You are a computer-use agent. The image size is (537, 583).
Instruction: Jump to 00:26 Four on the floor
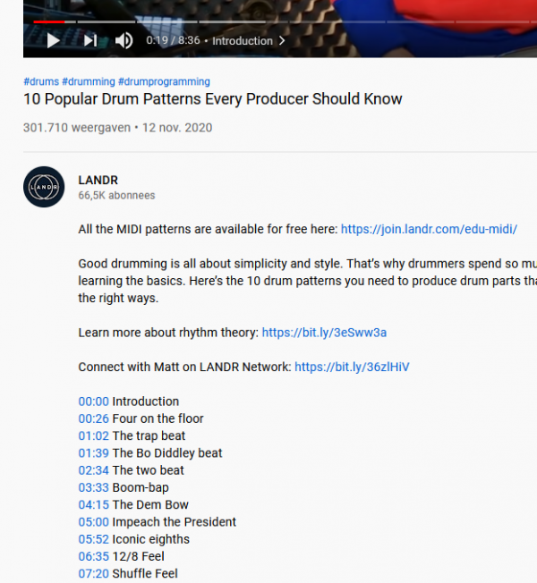point(93,418)
